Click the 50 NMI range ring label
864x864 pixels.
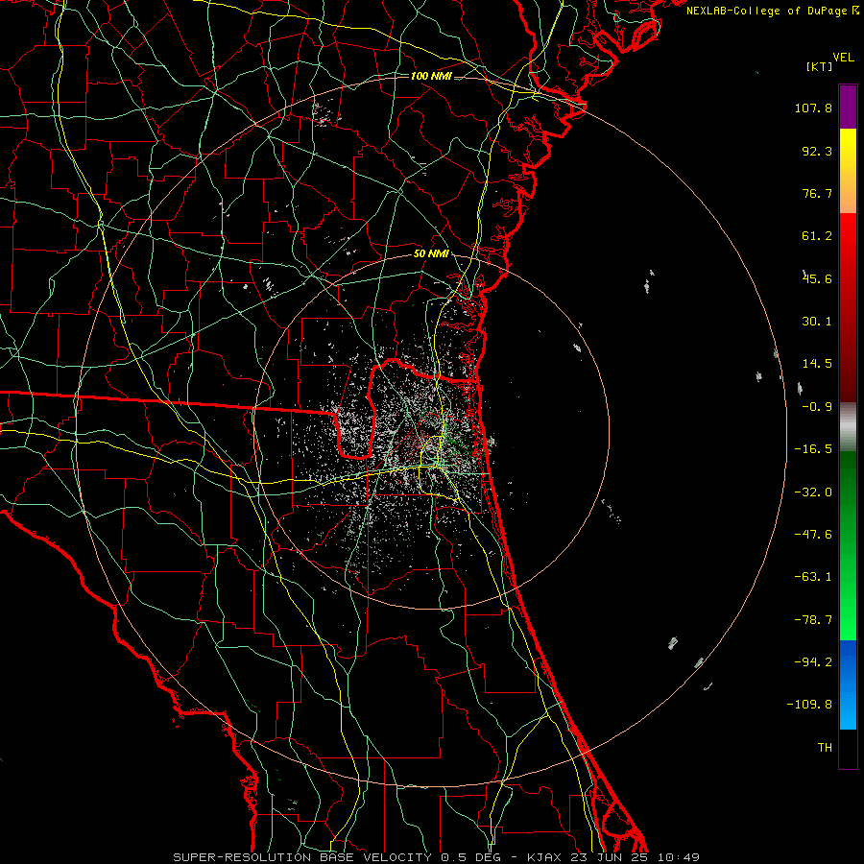click(x=431, y=254)
